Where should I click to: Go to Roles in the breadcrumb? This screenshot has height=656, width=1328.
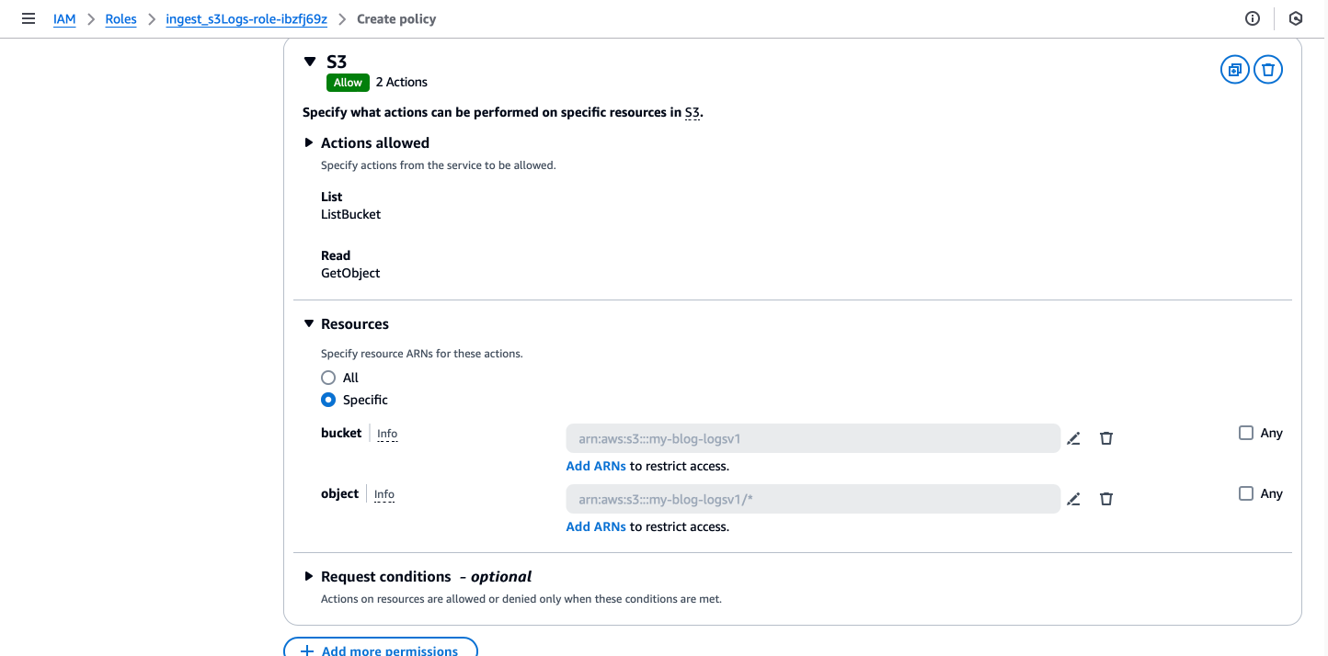click(120, 18)
